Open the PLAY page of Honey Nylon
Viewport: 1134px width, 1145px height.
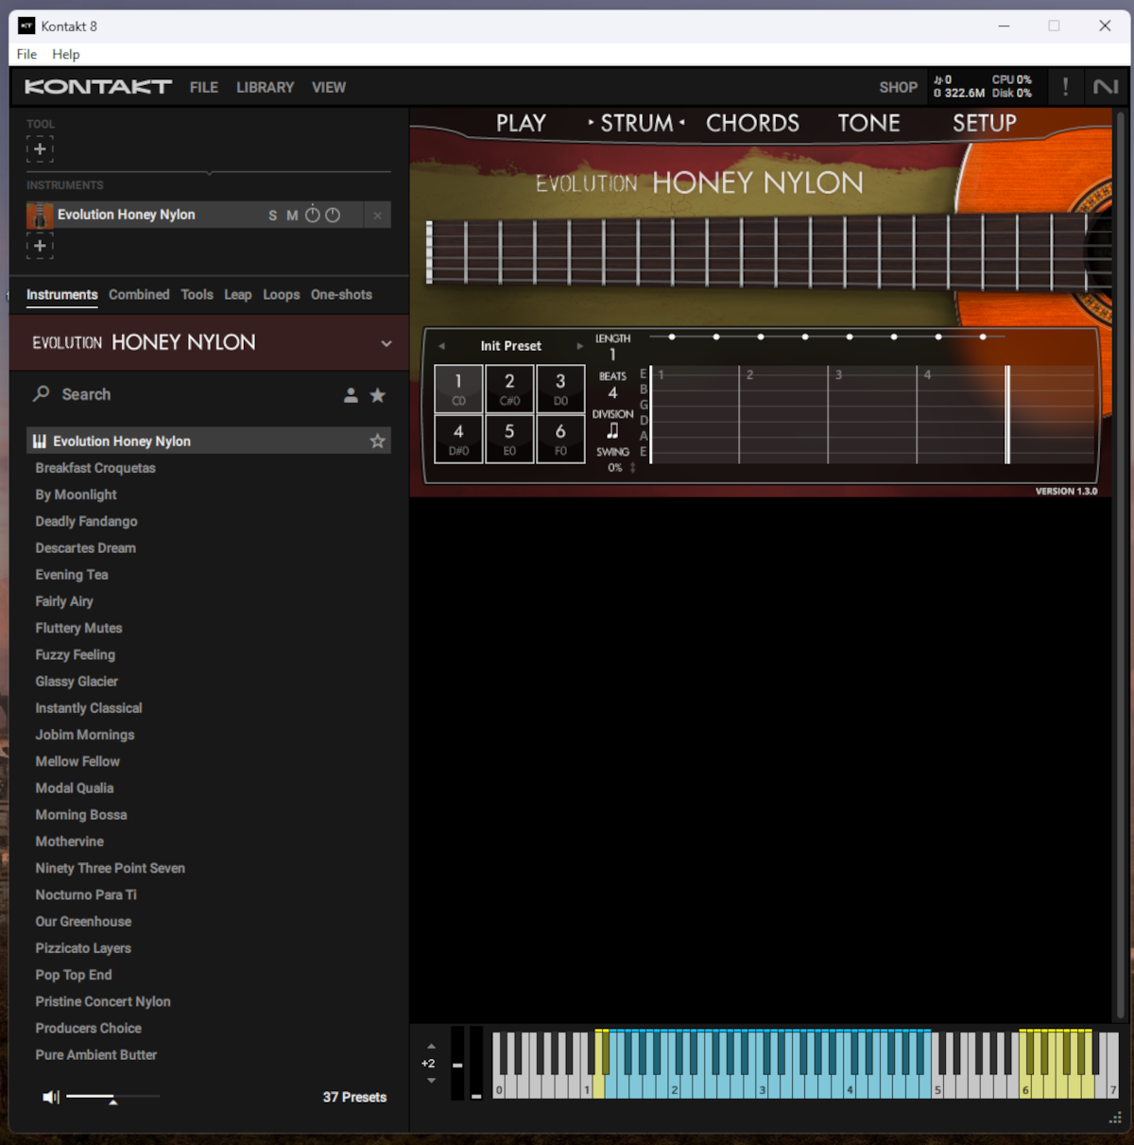point(521,124)
